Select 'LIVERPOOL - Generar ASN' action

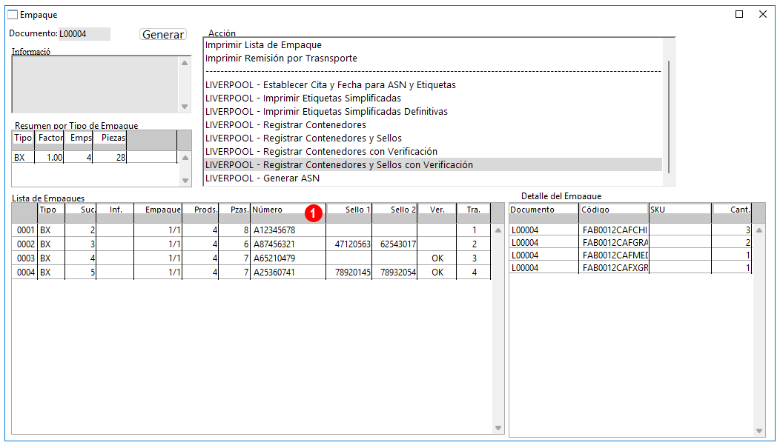(433, 178)
